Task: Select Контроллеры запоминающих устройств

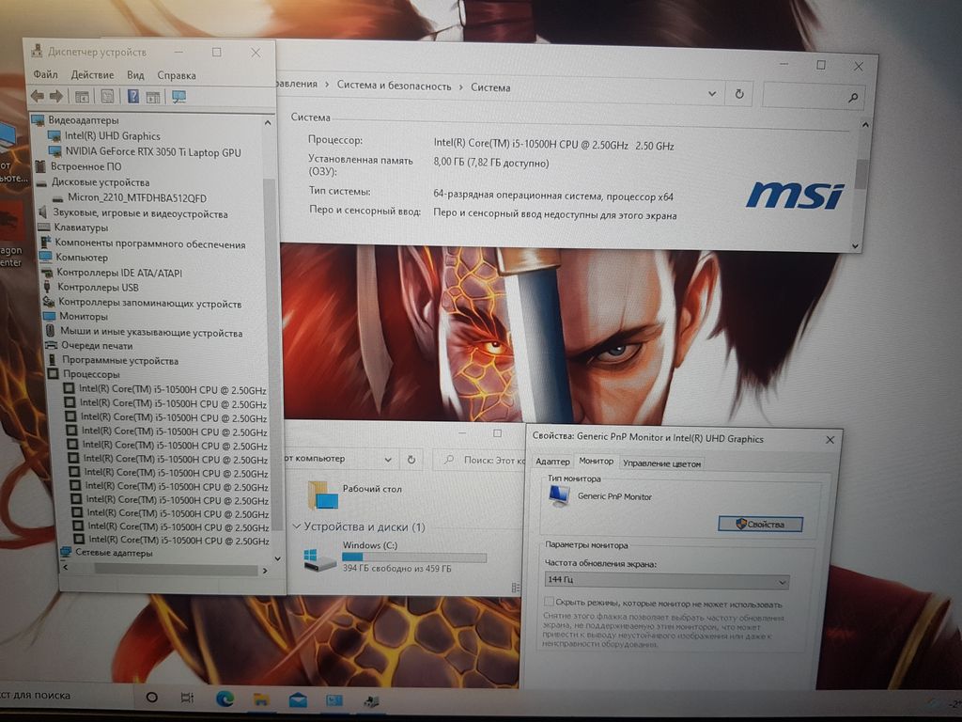Action: click(149, 304)
